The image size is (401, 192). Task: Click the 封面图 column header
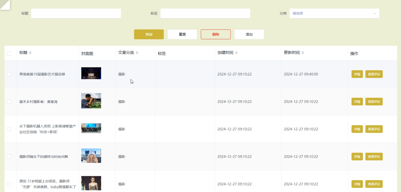87,54
